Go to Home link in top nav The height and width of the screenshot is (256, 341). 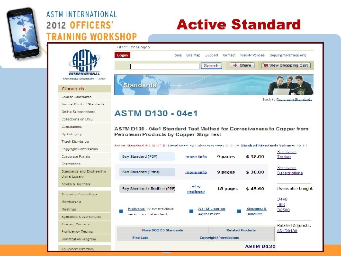[177, 55]
